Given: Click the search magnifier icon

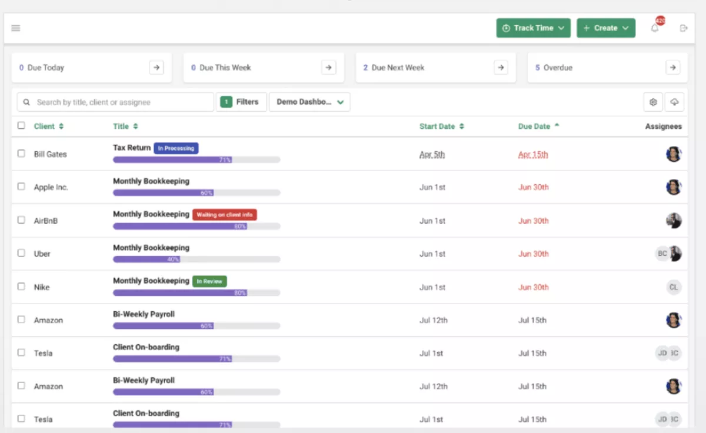Looking at the screenshot, I should click(26, 102).
